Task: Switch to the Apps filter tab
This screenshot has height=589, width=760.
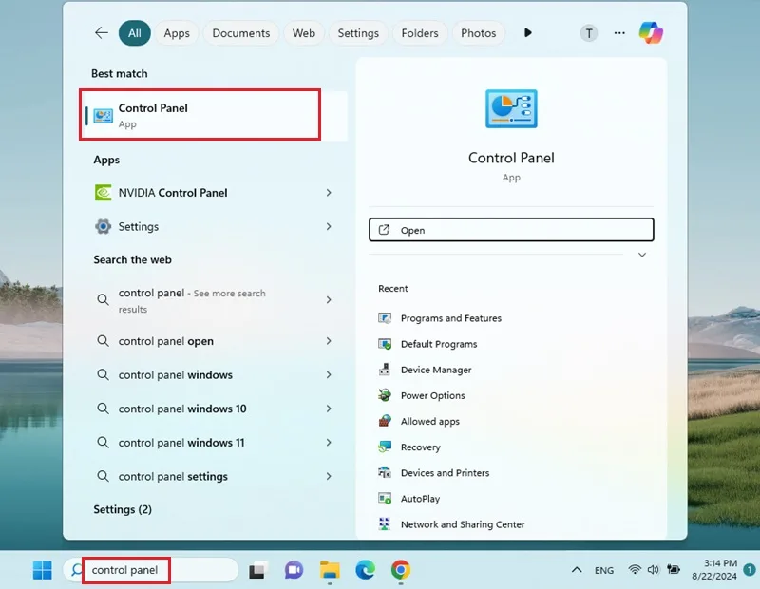Action: 177,33
